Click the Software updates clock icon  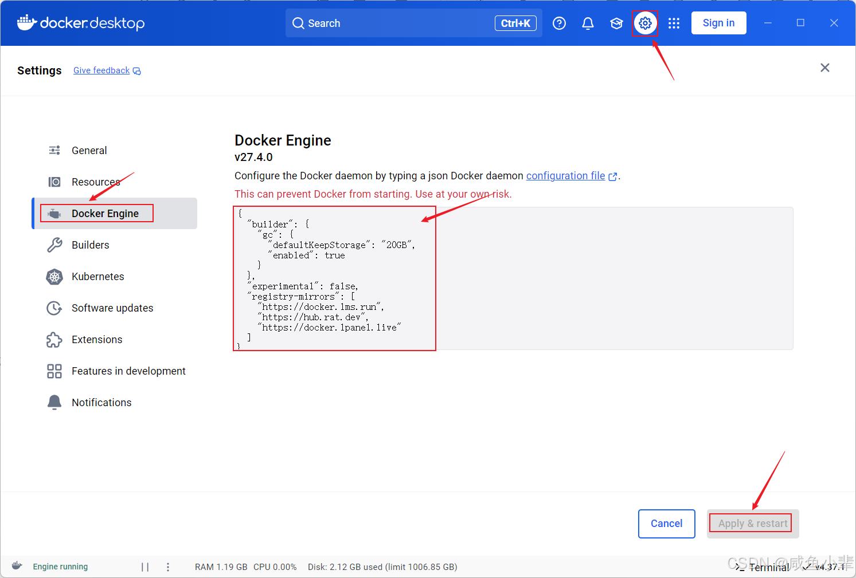(54, 308)
